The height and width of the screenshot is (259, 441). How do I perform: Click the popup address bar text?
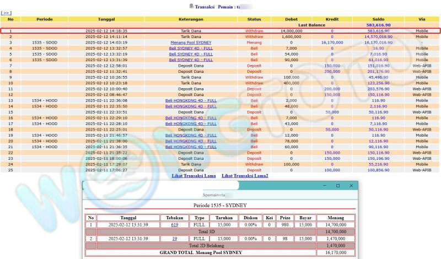(x=214, y=195)
